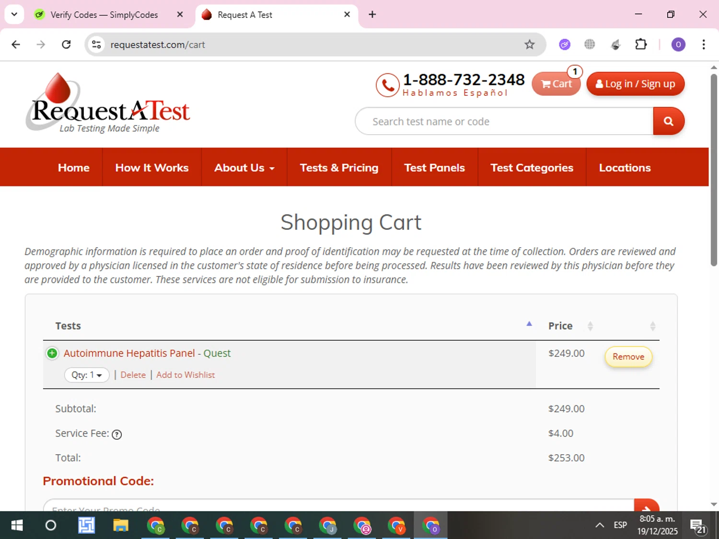Open the Autoimmune Hepatitis Panel link
This screenshot has width=719, height=539.
click(x=129, y=353)
